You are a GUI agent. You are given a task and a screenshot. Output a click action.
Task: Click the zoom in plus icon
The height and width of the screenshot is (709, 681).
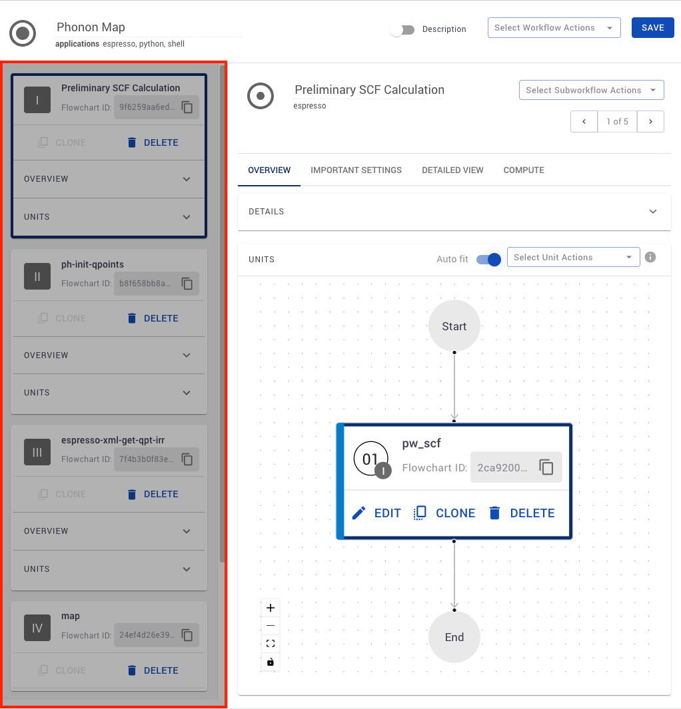(x=271, y=608)
